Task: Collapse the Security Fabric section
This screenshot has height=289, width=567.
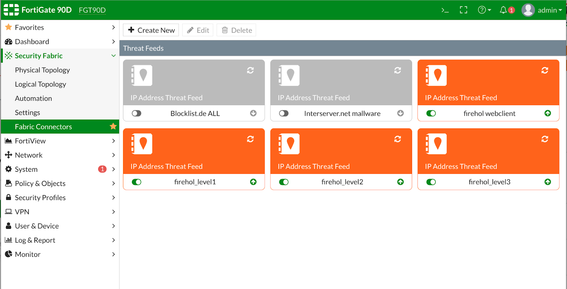Action: point(60,56)
